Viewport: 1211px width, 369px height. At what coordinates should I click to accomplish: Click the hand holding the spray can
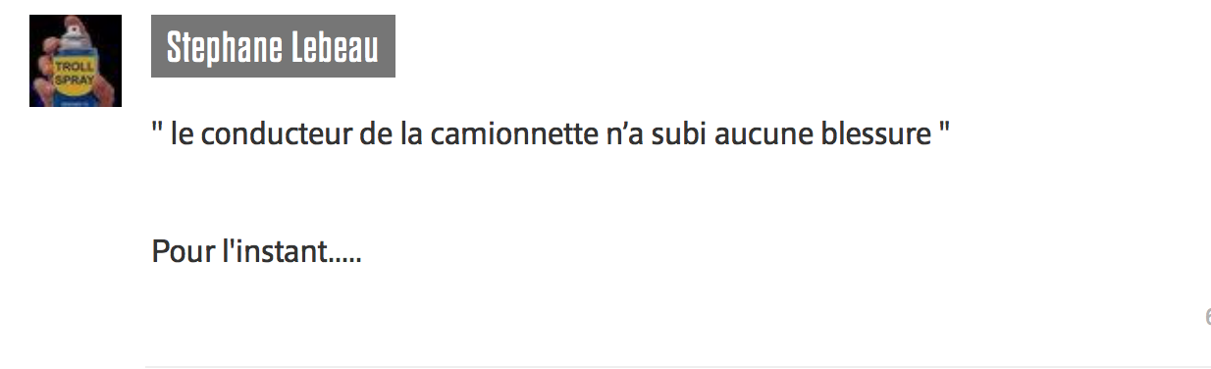[45, 74]
